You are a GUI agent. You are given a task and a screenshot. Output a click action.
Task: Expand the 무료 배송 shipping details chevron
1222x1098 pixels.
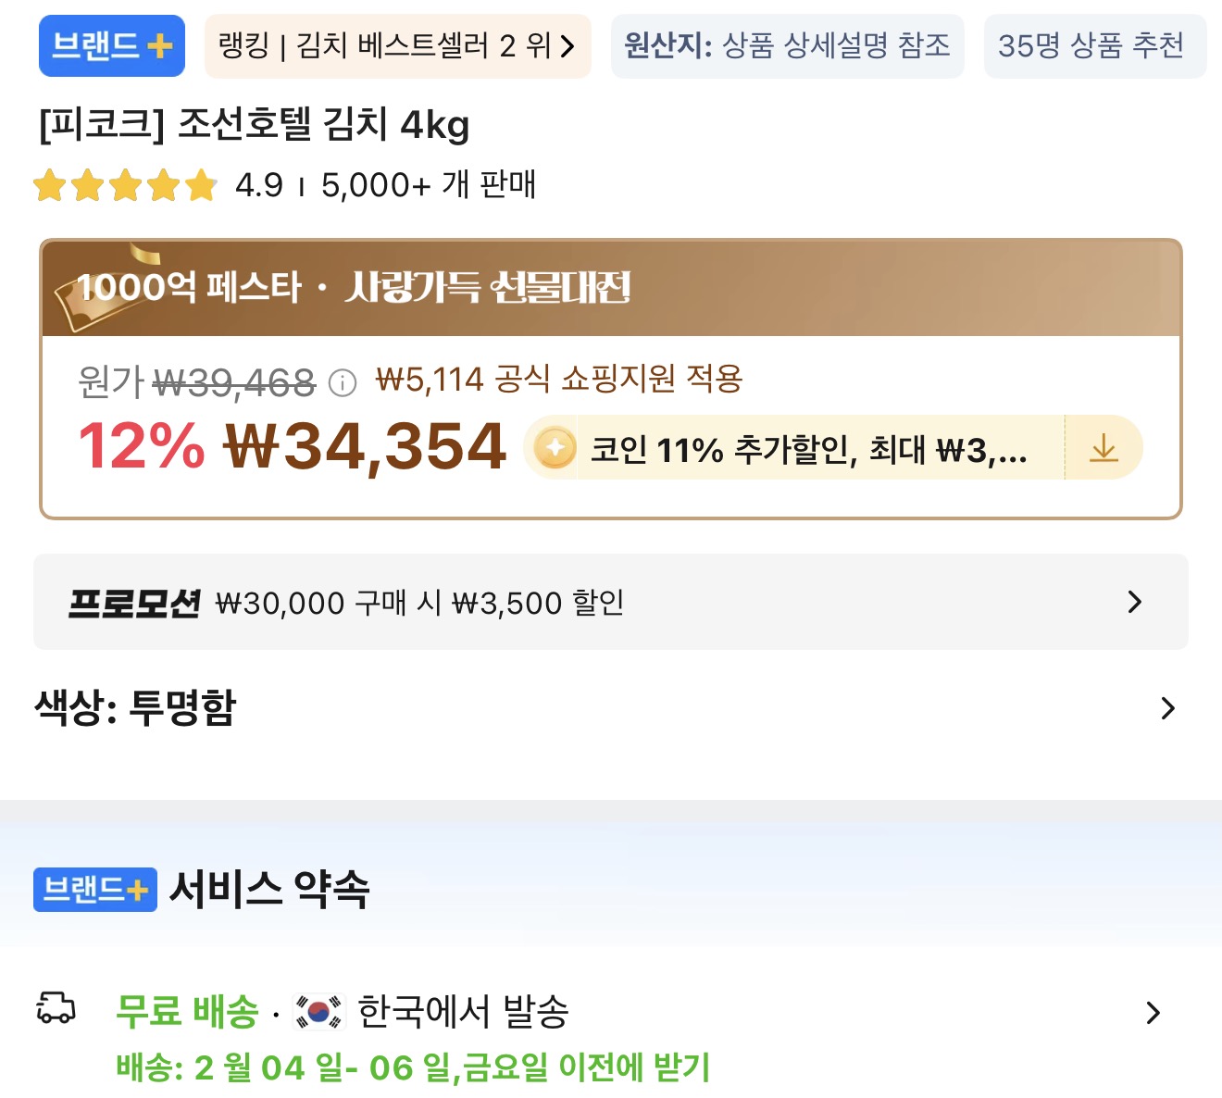pos(1153,1013)
